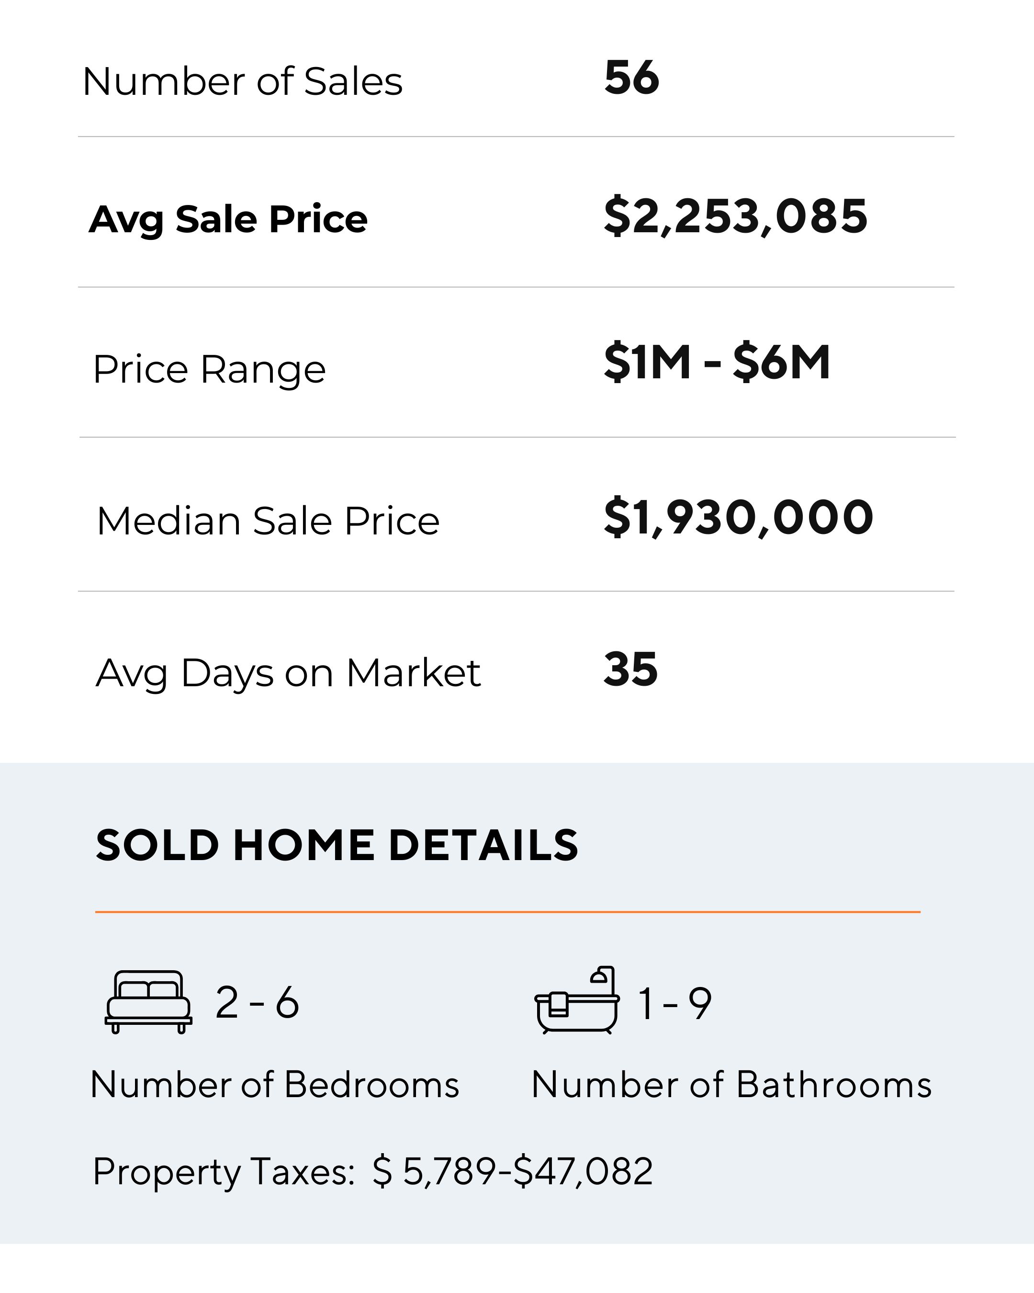Select the $1,930,000 median price value
The height and width of the screenshot is (1293, 1034).
coord(738,517)
